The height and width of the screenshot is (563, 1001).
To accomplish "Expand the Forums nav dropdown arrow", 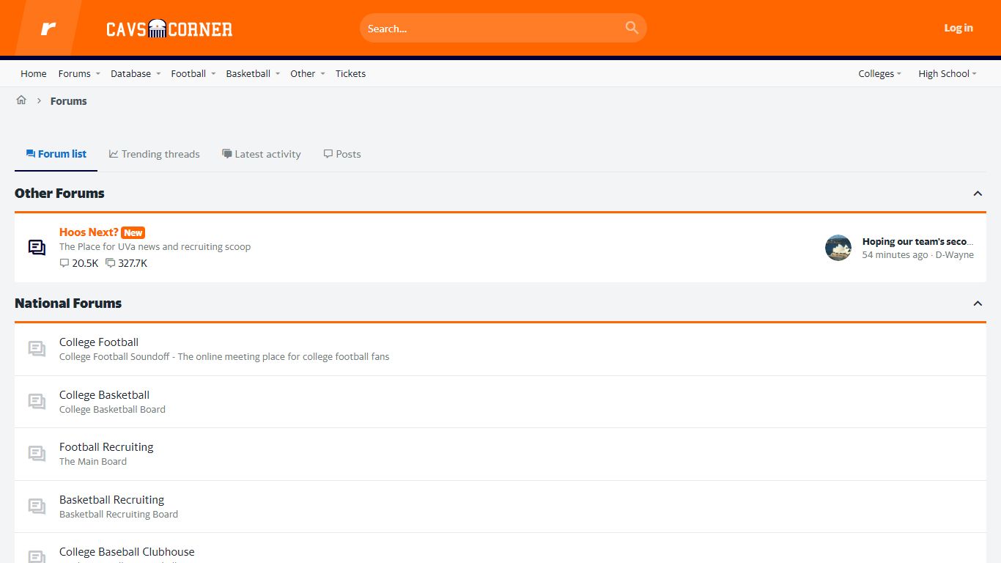I will click(97, 74).
